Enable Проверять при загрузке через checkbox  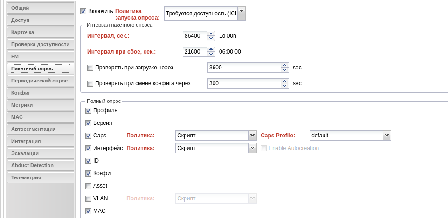point(90,68)
